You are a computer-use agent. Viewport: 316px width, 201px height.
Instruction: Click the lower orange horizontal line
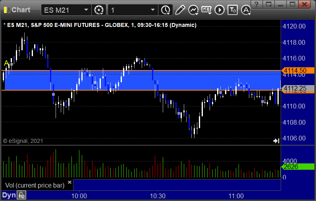point(141,90)
